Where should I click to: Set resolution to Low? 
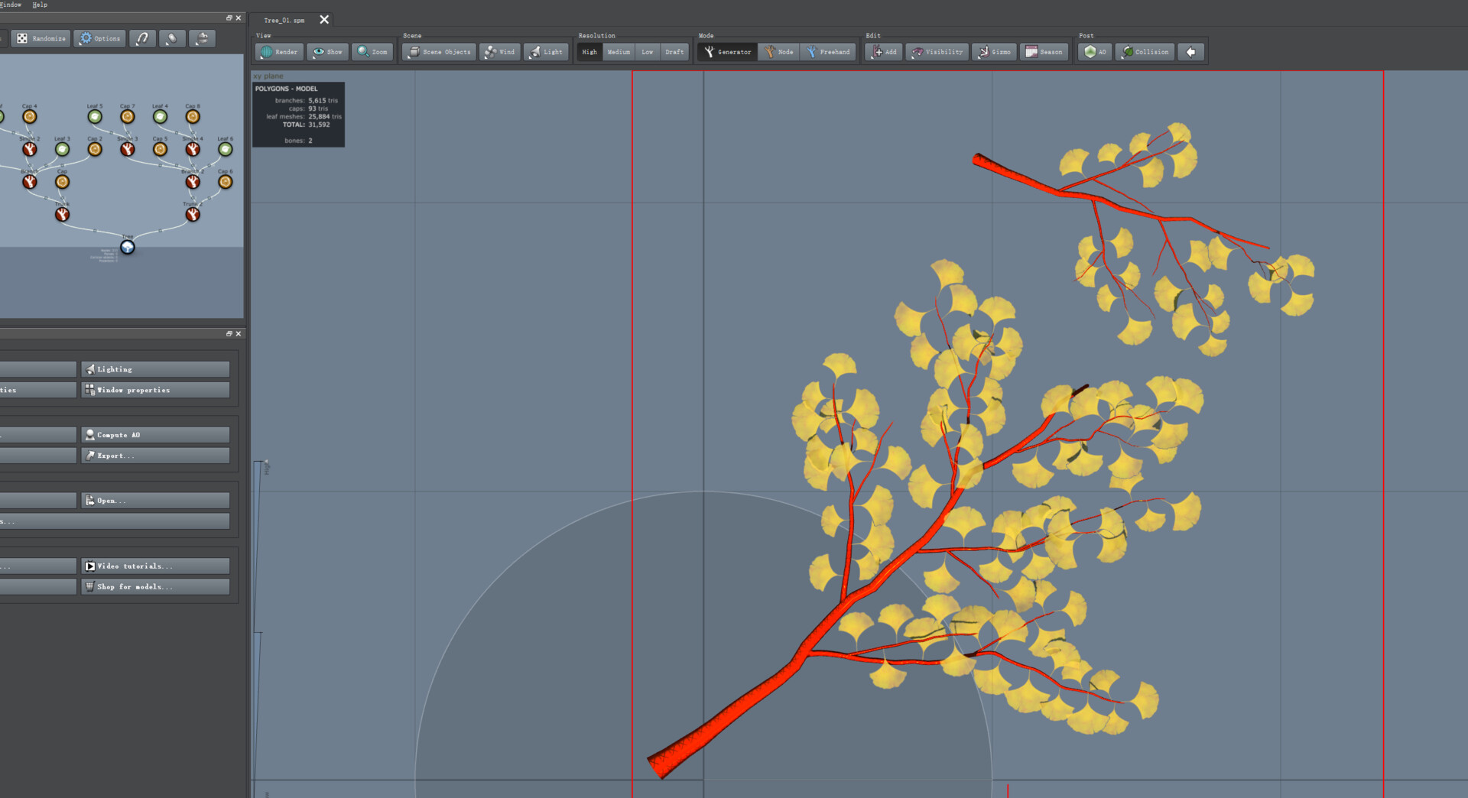(x=648, y=52)
